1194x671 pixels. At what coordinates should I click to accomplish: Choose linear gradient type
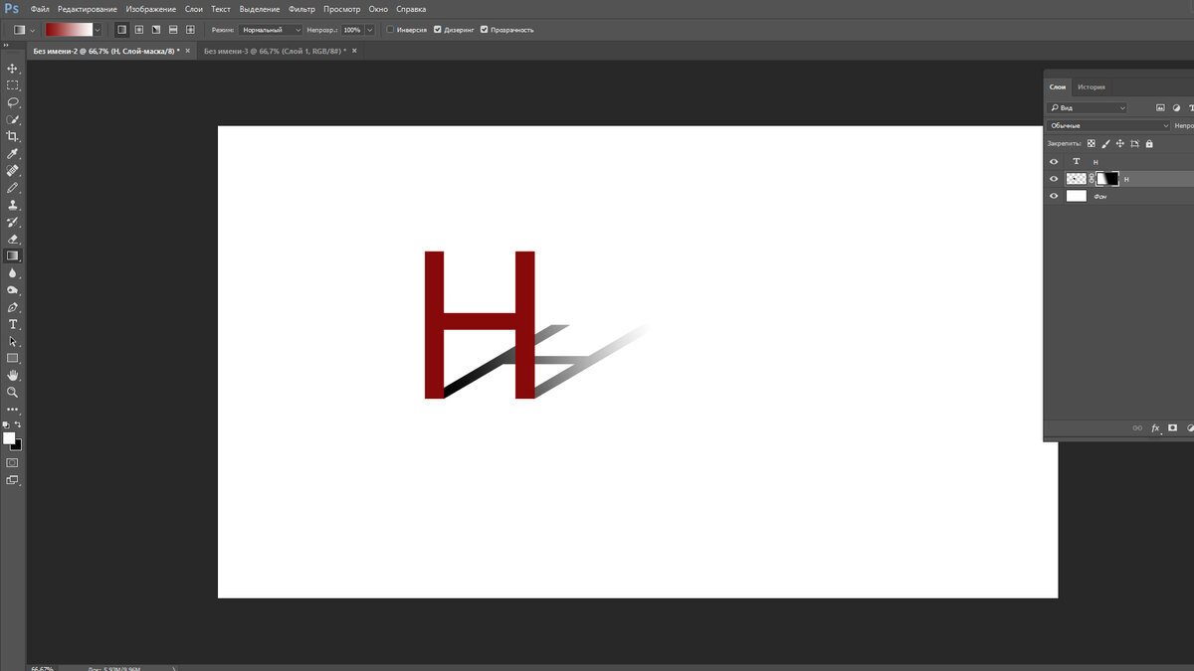(121, 30)
